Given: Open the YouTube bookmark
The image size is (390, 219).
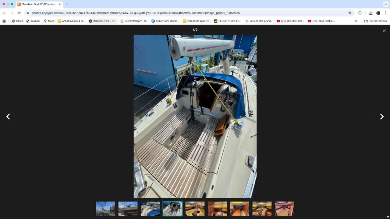Looking at the screenshot, I should [x=33, y=21].
